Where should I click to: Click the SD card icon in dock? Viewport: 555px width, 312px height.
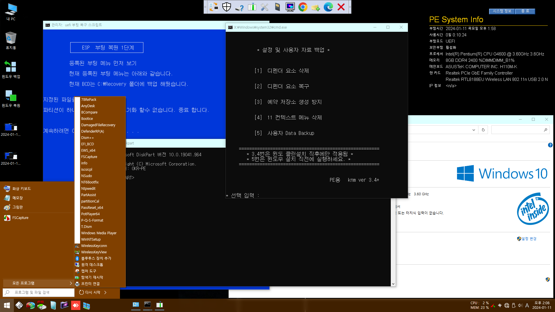277,7
